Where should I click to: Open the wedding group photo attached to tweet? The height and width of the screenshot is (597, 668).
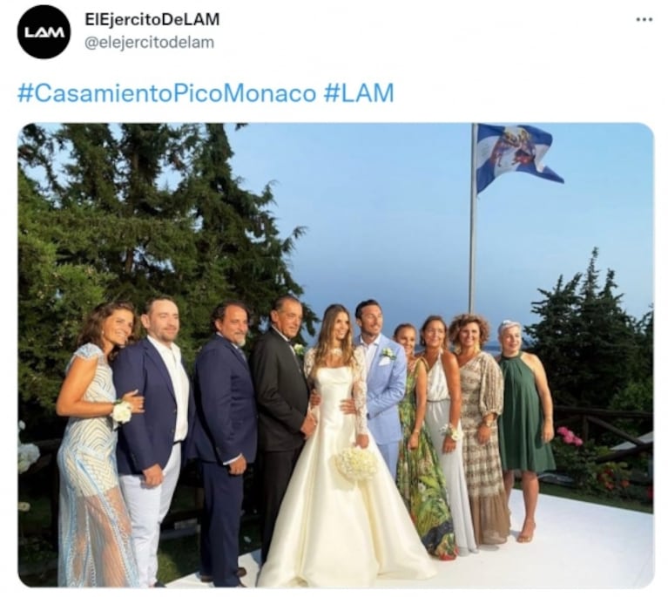click(x=335, y=355)
